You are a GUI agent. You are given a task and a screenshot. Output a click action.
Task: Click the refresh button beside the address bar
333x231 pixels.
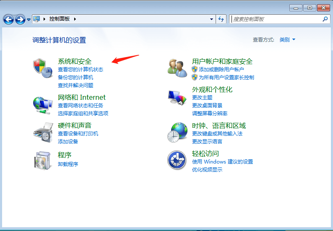[x=221, y=19]
